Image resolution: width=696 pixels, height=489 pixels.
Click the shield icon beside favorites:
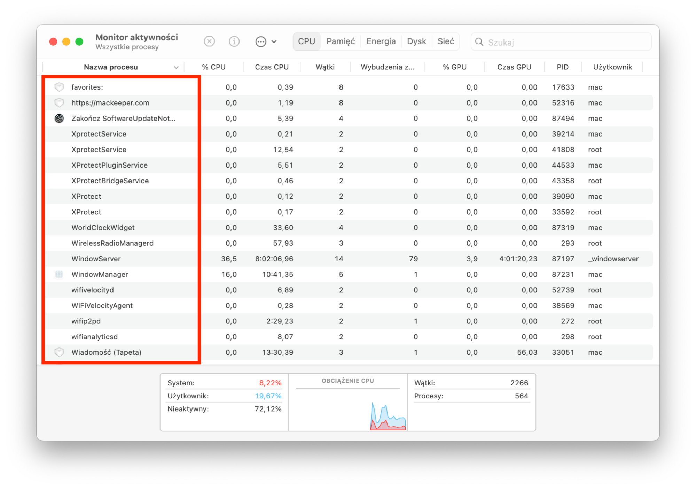point(59,87)
